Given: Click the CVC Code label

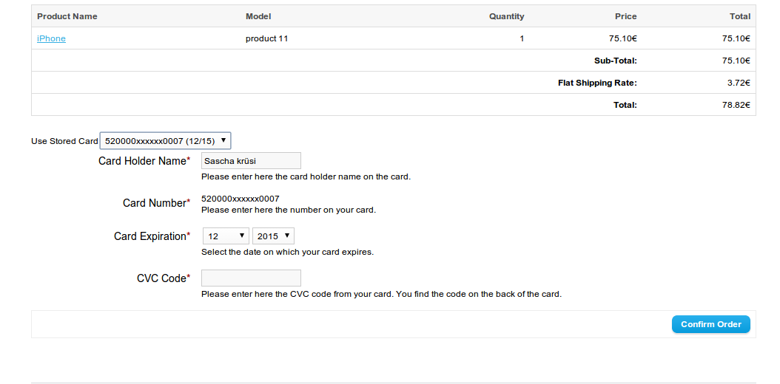Looking at the screenshot, I should [x=162, y=278].
